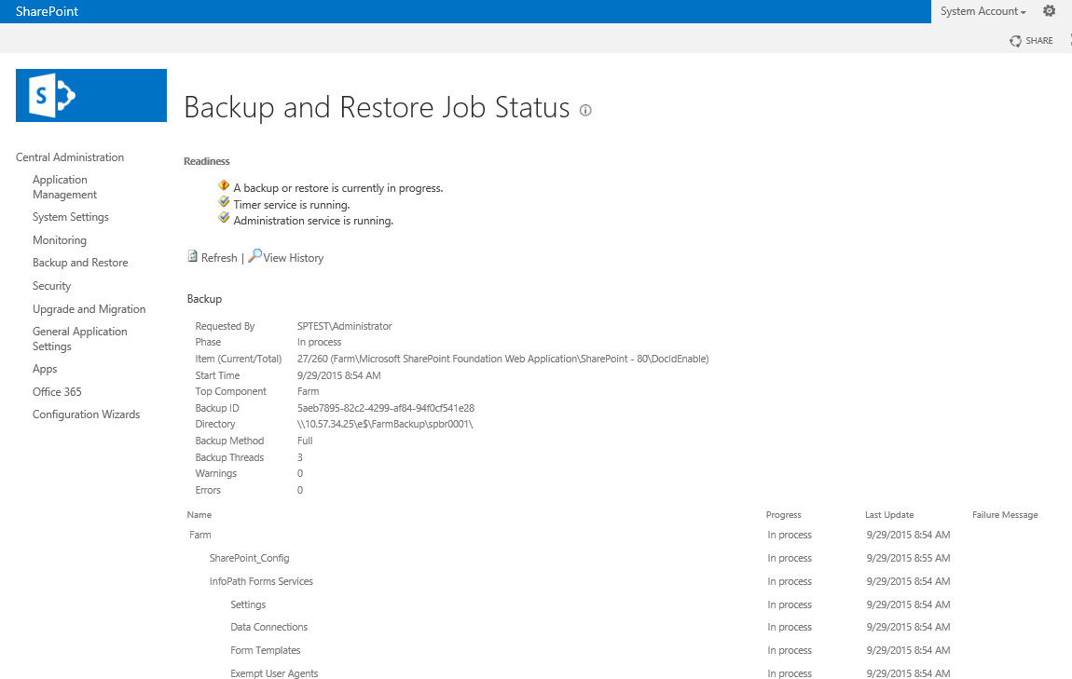Click the SharePoint header brand text
1072x679 pixels.
48,11
